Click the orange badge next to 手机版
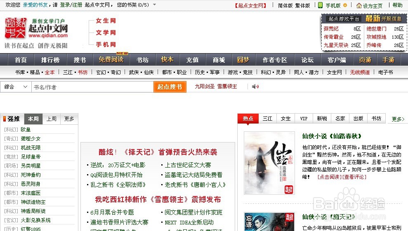The image size is (408, 231). point(345,5)
